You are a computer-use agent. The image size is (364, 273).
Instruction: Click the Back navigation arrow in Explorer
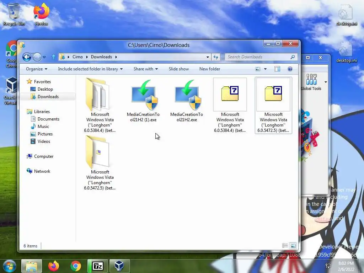coord(27,57)
